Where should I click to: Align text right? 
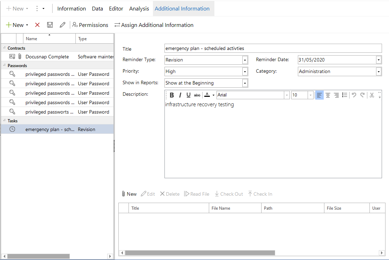[336, 95]
